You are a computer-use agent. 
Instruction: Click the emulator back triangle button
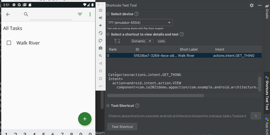tap(101, 63)
